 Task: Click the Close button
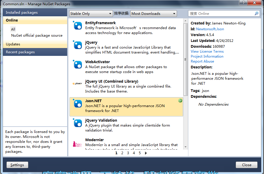(x=246, y=165)
